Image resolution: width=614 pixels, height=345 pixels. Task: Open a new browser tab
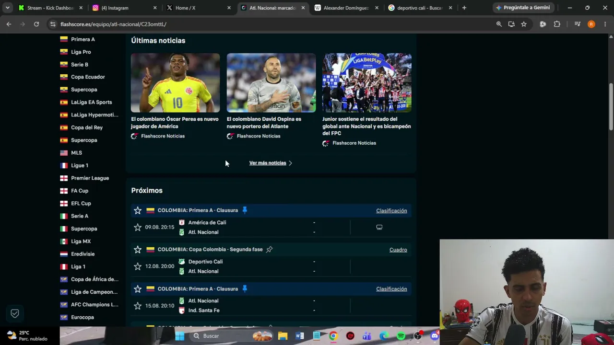click(464, 8)
